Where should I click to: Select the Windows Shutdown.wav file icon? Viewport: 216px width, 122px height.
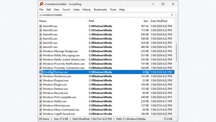[x=40, y=76]
